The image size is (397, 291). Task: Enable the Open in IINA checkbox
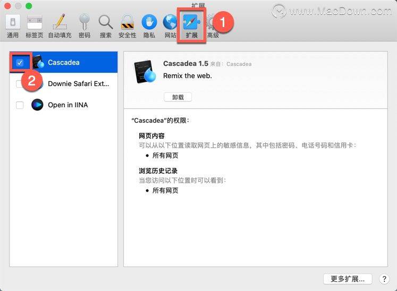pyautogui.click(x=20, y=105)
